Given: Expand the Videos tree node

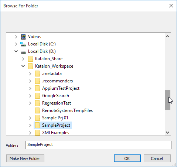Looking at the screenshot, I should click(x=16, y=37).
